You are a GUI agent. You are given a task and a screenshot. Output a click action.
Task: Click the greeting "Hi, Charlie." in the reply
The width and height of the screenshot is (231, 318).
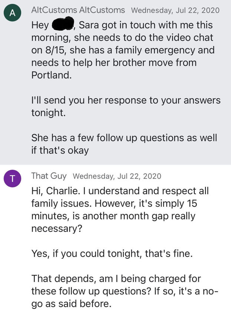click(56, 191)
